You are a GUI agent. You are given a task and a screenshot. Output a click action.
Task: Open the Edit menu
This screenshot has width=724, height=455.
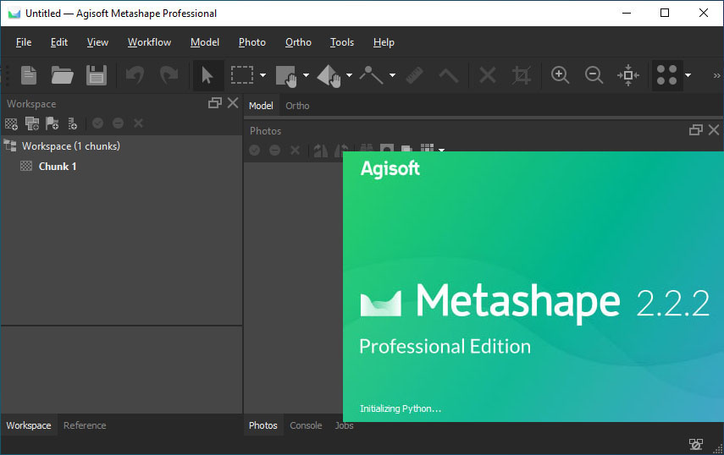(x=59, y=42)
